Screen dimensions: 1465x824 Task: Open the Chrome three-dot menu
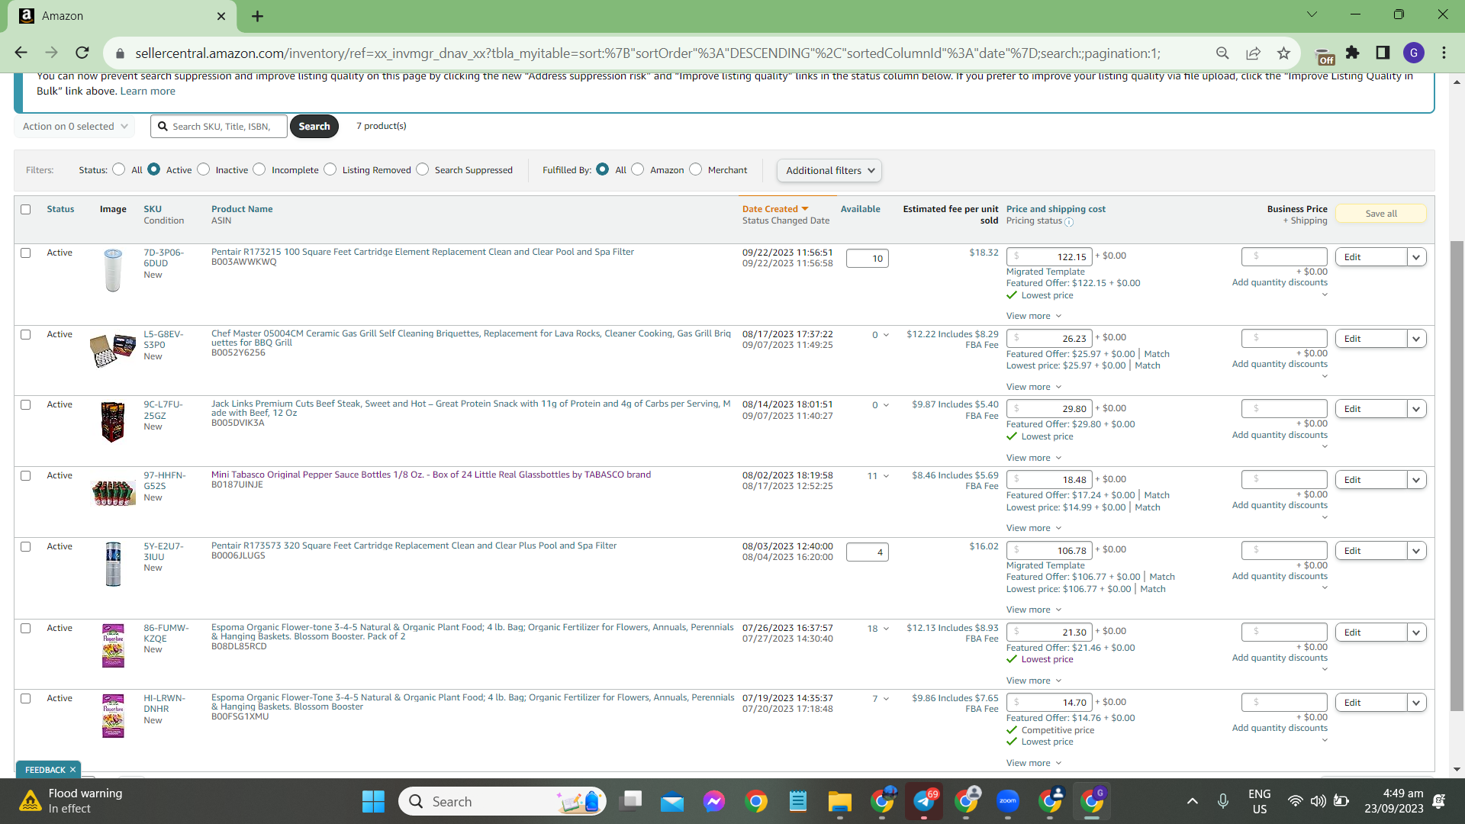(x=1444, y=53)
